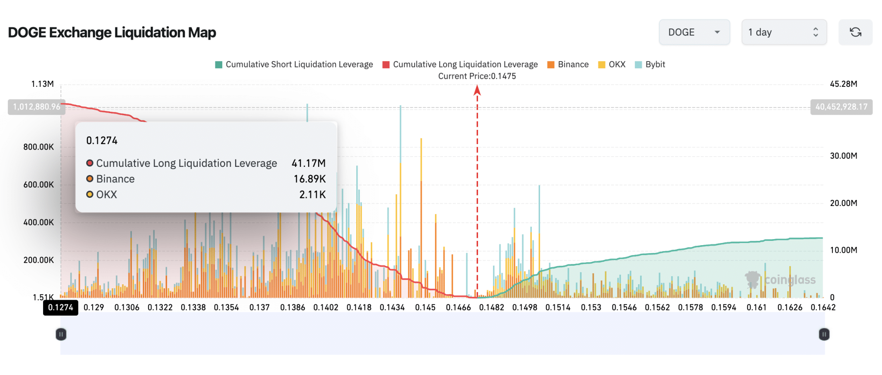
Task: Click the 600.00K left axis value
Action: coord(39,185)
